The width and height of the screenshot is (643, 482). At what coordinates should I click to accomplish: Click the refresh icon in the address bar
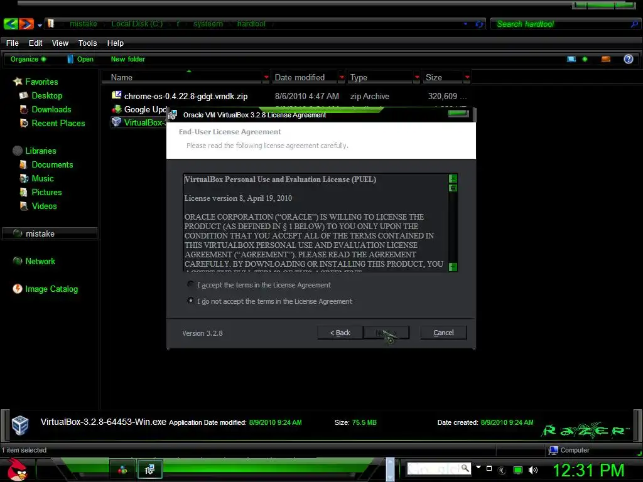478,24
